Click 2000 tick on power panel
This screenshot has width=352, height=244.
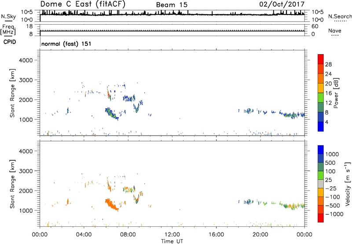pyautogui.click(x=26, y=100)
